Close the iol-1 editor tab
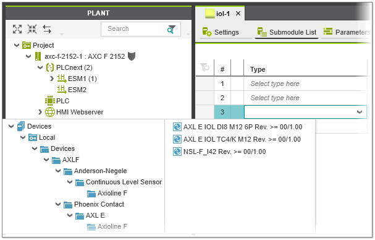 click(x=238, y=14)
